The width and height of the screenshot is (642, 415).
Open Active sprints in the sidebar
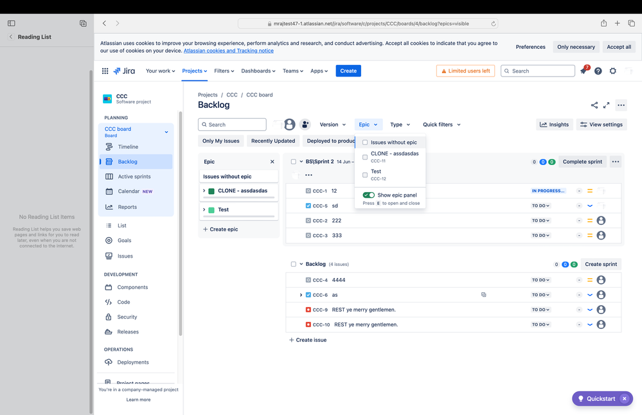[134, 177]
